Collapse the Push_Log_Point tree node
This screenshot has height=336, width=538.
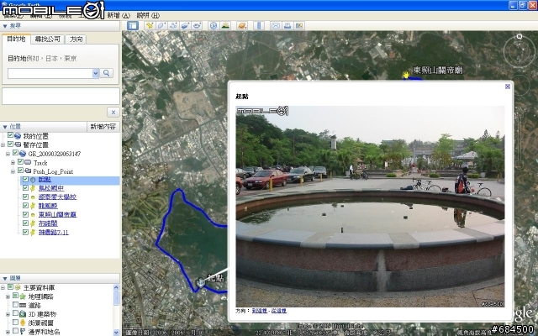tap(13, 171)
